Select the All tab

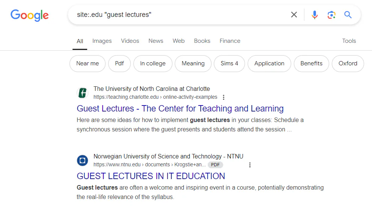(x=80, y=41)
